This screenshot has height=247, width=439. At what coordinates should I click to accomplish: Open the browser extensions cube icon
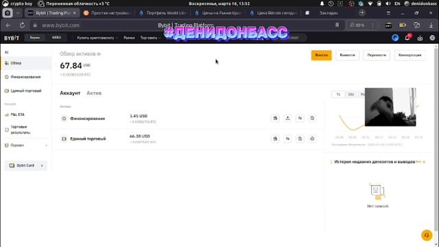[x=416, y=25]
